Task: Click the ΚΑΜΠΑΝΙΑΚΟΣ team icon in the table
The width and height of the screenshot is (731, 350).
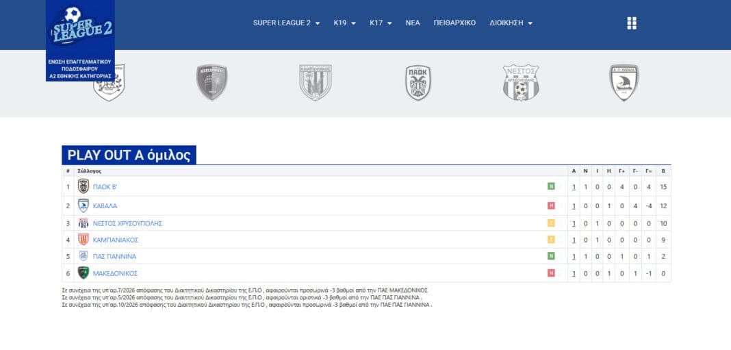Action: [x=84, y=239]
